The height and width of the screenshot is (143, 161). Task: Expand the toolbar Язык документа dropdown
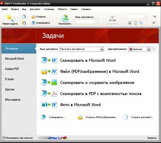click(97, 22)
